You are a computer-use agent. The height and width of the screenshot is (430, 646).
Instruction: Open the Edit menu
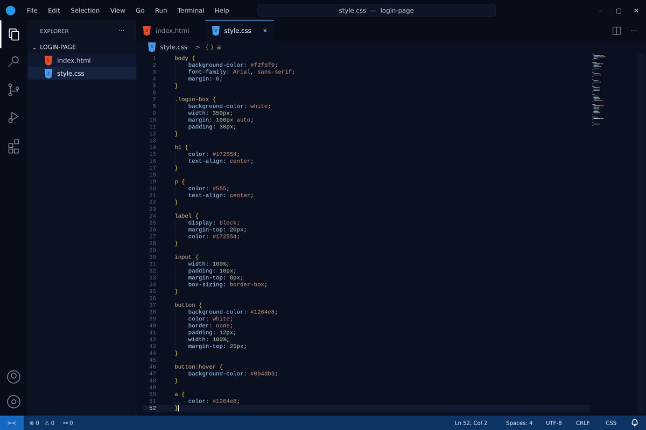click(54, 10)
